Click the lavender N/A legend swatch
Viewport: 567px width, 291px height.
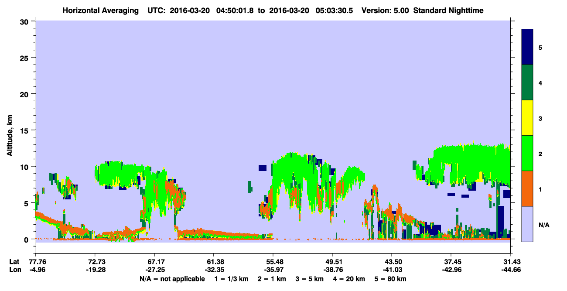pyautogui.click(x=527, y=223)
